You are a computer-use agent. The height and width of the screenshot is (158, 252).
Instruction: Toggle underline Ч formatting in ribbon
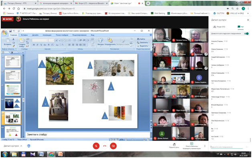click(41, 45)
